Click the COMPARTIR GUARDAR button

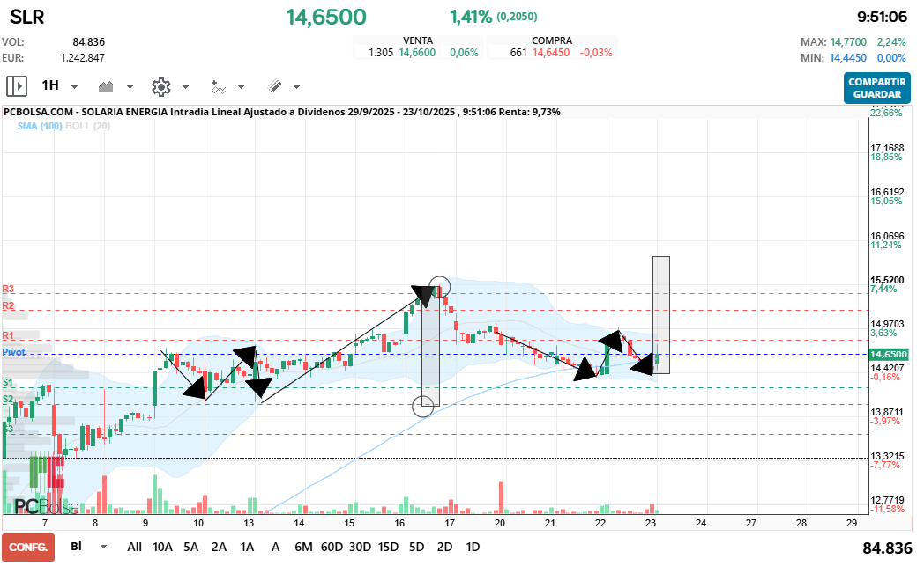876,88
